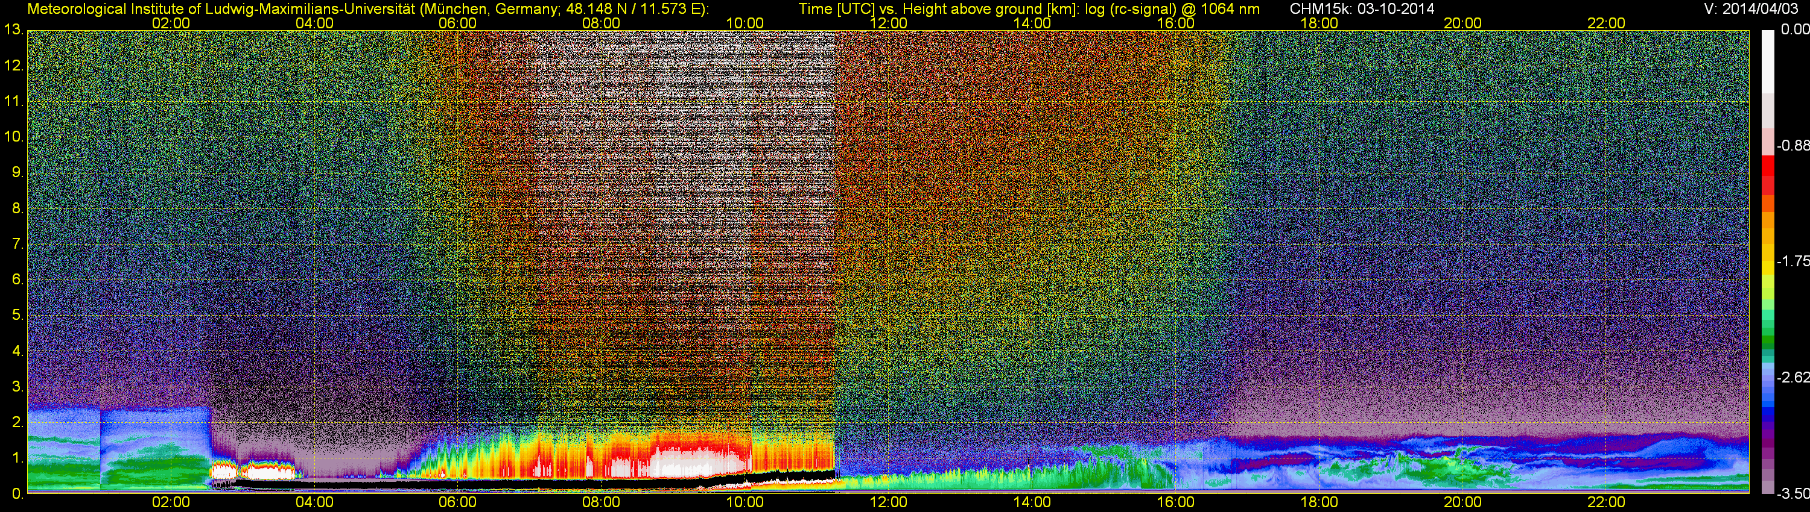Viewport: 1810px width, 512px height.
Task: Click the '3.' height axis label
Action: pyautogui.click(x=17, y=387)
